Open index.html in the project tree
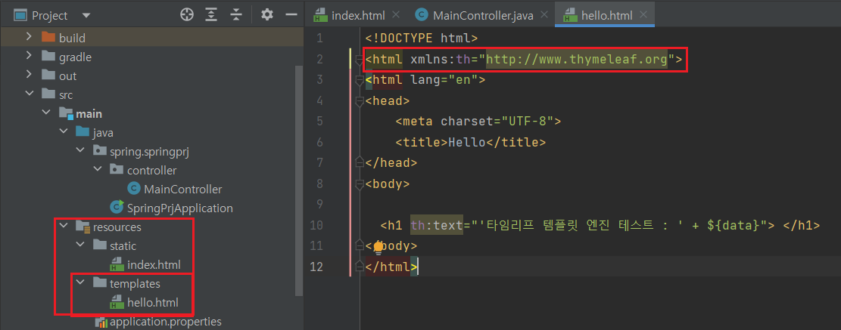Viewport: 841px width, 330px height. click(x=154, y=265)
